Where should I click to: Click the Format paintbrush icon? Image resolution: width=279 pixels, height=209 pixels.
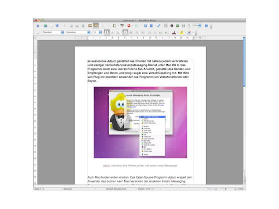[122, 25]
